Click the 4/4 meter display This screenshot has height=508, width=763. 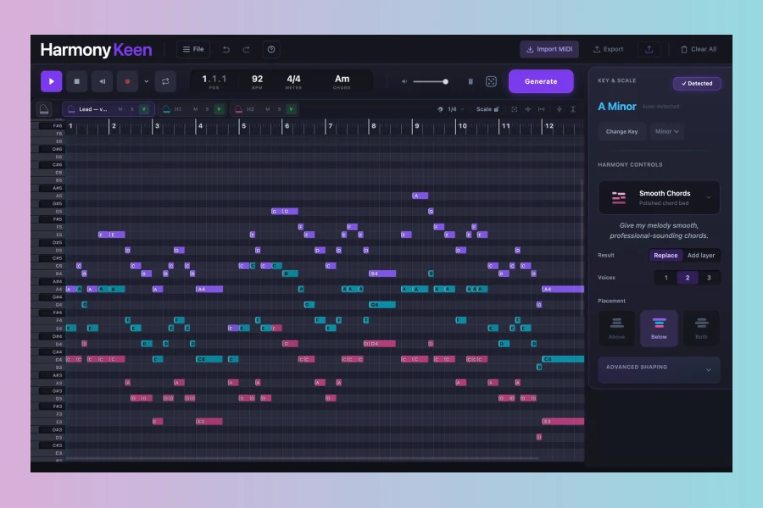pyautogui.click(x=293, y=81)
